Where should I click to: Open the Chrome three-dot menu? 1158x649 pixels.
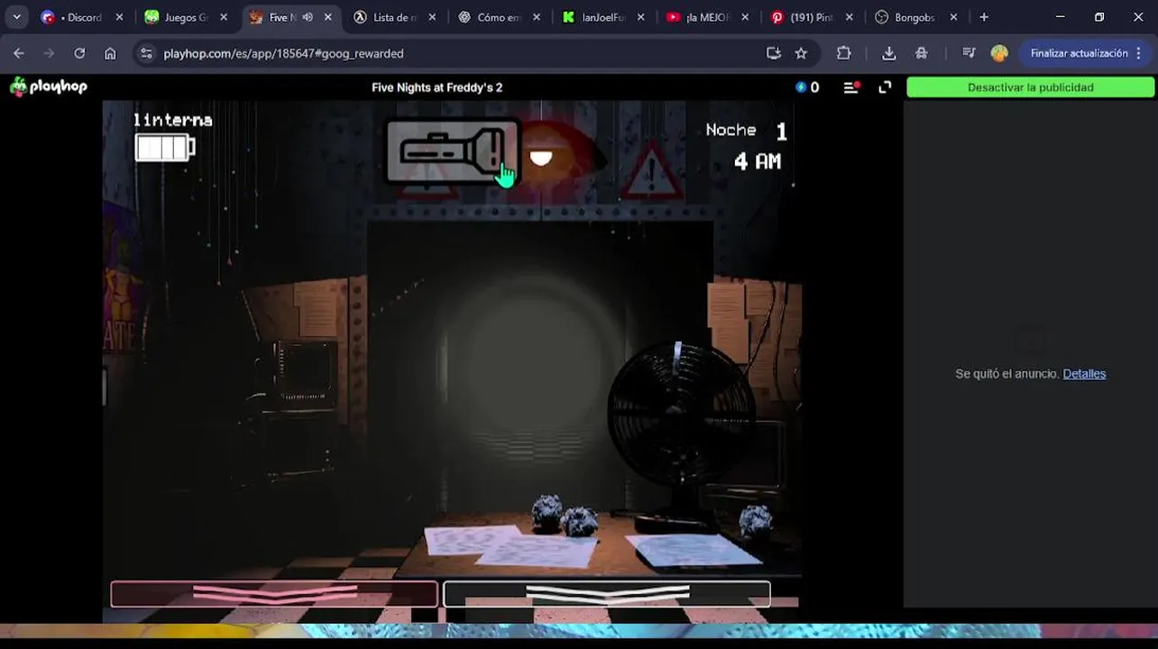[1139, 53]
